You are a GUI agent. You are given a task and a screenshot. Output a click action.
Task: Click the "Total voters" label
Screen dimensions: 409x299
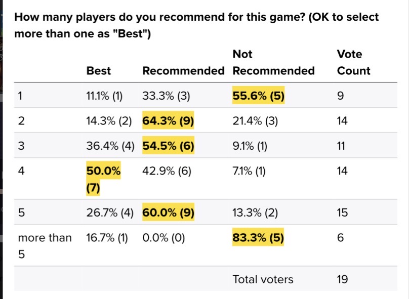pos(263,279)
